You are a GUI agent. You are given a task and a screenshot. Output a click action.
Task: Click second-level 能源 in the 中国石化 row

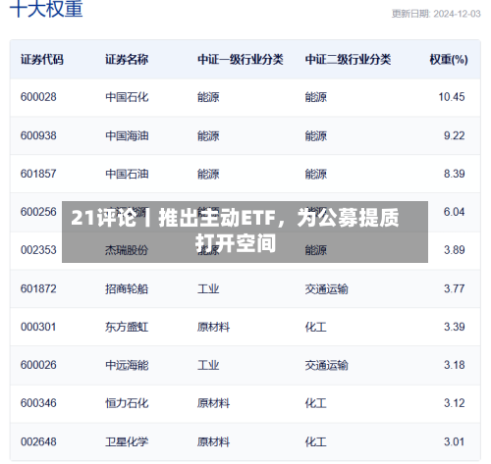(x=316, y=97)
